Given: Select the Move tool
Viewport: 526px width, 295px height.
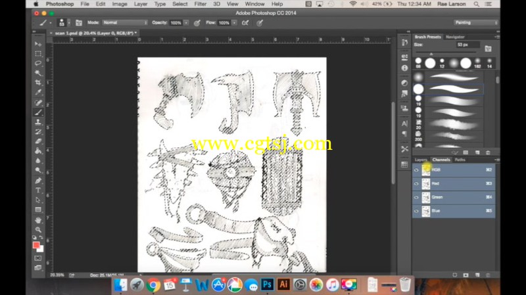Looking at the screenshot, I should (38, 44).
